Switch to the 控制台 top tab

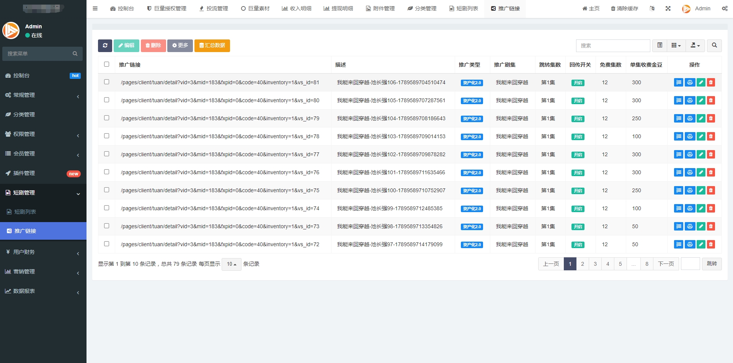click(122, 8)
